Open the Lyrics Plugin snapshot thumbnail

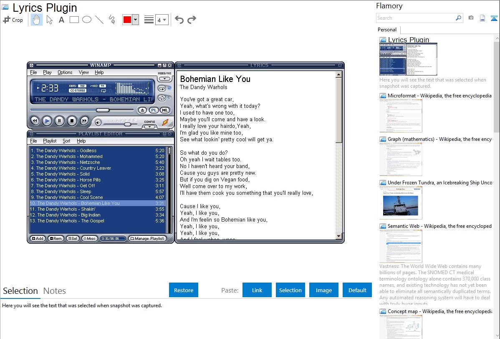point(408,59)
